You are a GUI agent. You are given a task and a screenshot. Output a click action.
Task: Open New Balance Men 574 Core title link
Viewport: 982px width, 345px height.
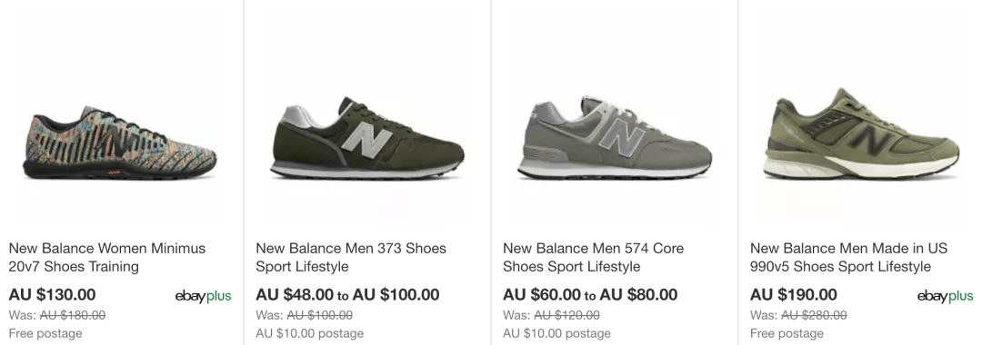pos(593,258)
